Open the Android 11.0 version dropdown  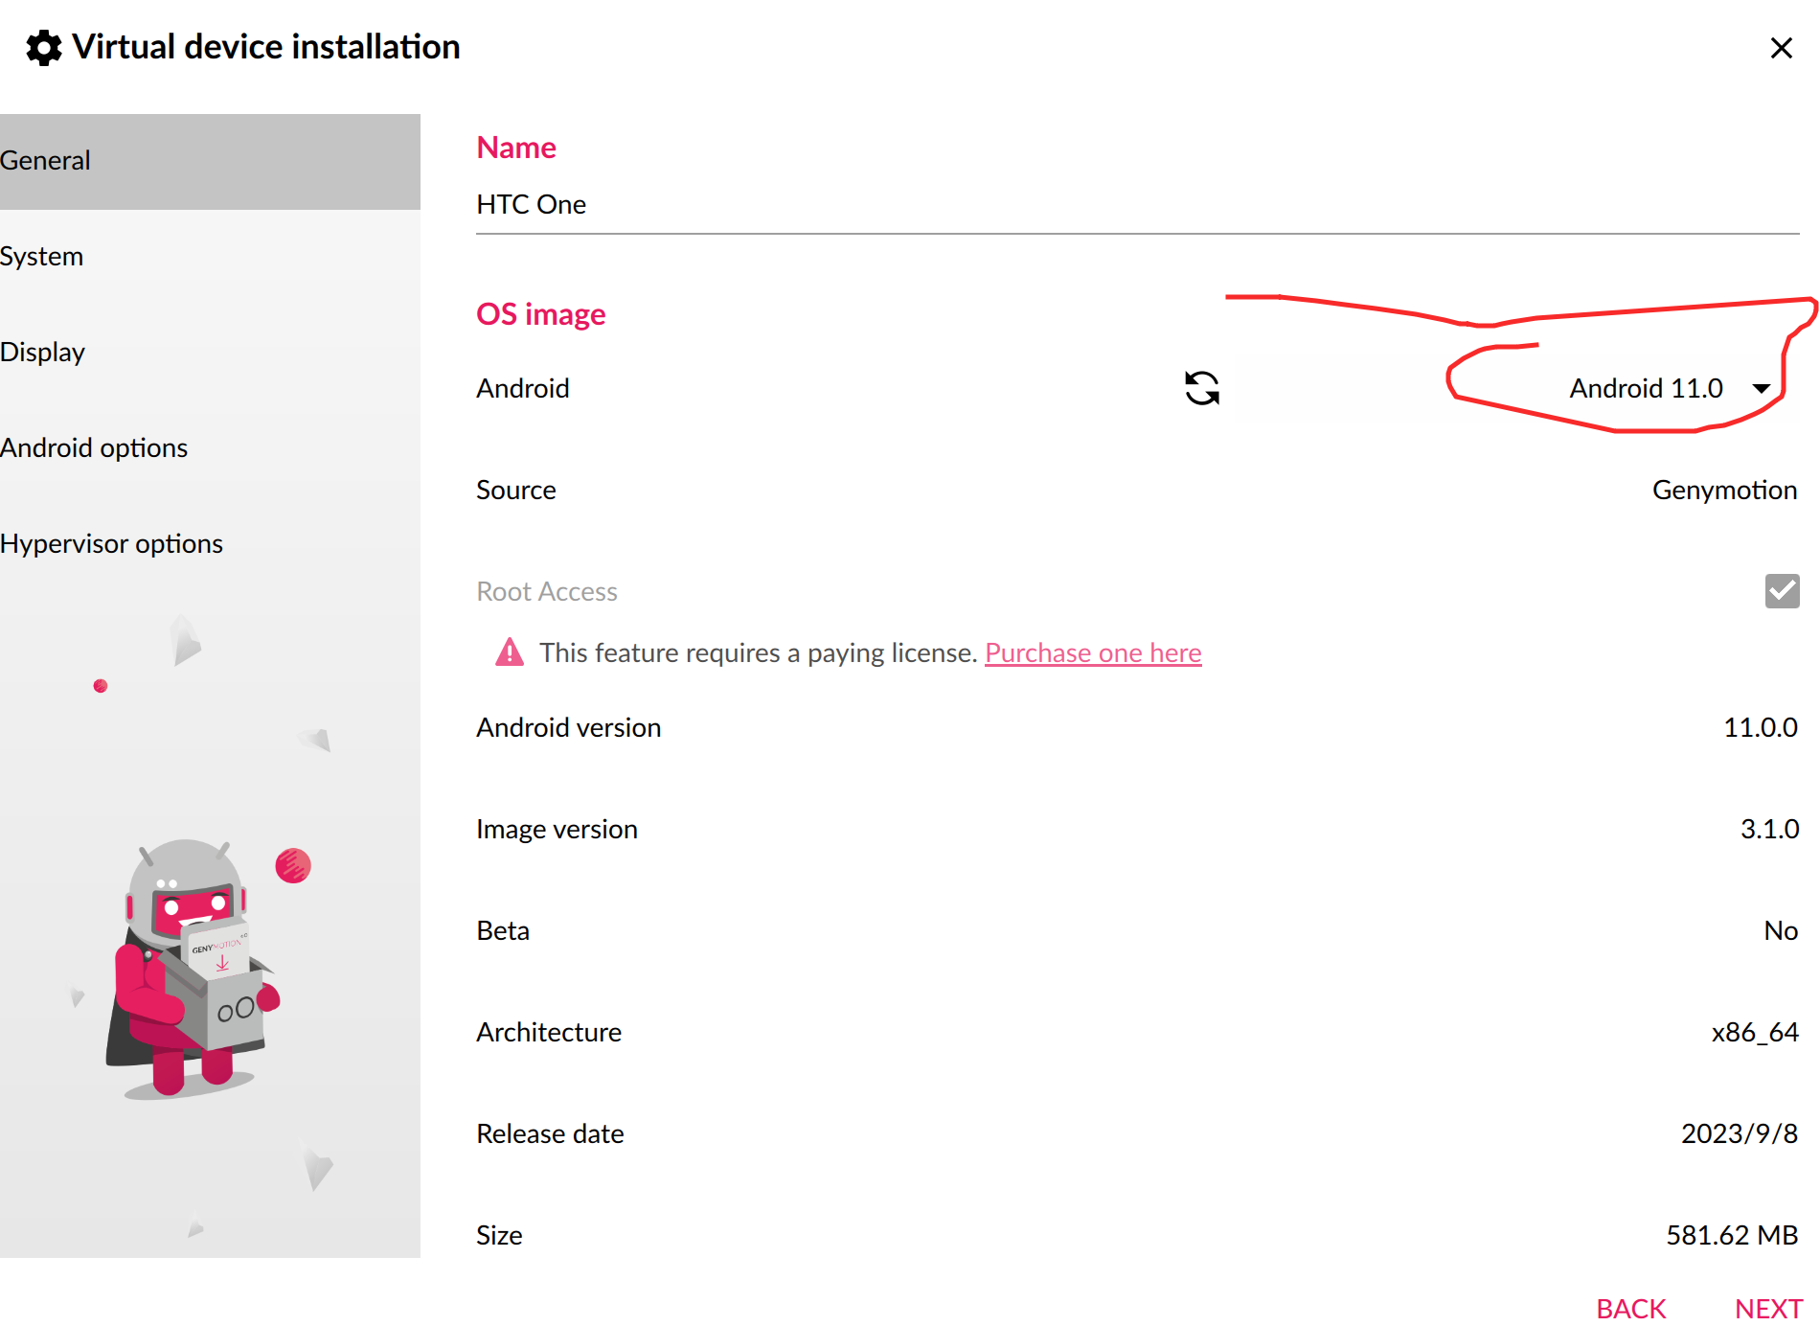pos(1670,388)
